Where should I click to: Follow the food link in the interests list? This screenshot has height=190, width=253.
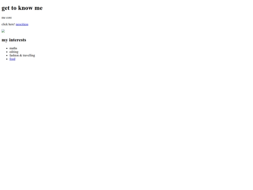(13, 59)
